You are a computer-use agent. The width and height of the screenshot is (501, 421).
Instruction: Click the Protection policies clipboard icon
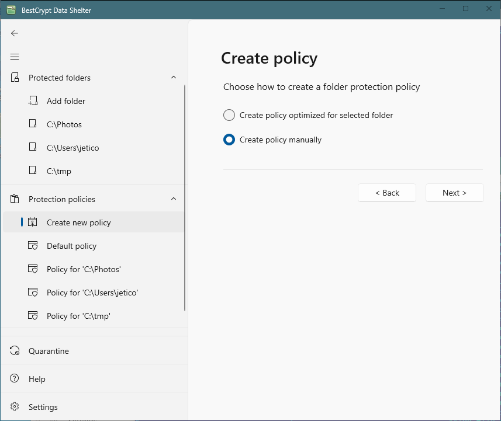click(x=15, y=199)
